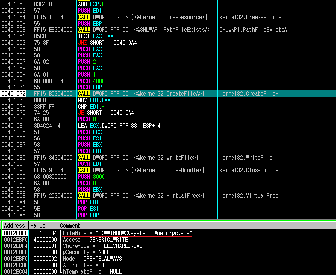Viewport: 336px width, 275px height.
Task: Select PUSH EAX at address 00401069
Action: (x=90, y=68)
